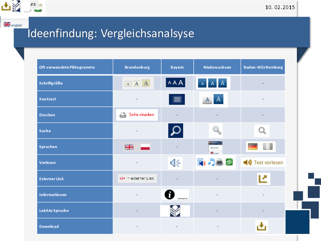
Task: Click Bayern's dark blue magnifier search icon
Action: point(175,131)
